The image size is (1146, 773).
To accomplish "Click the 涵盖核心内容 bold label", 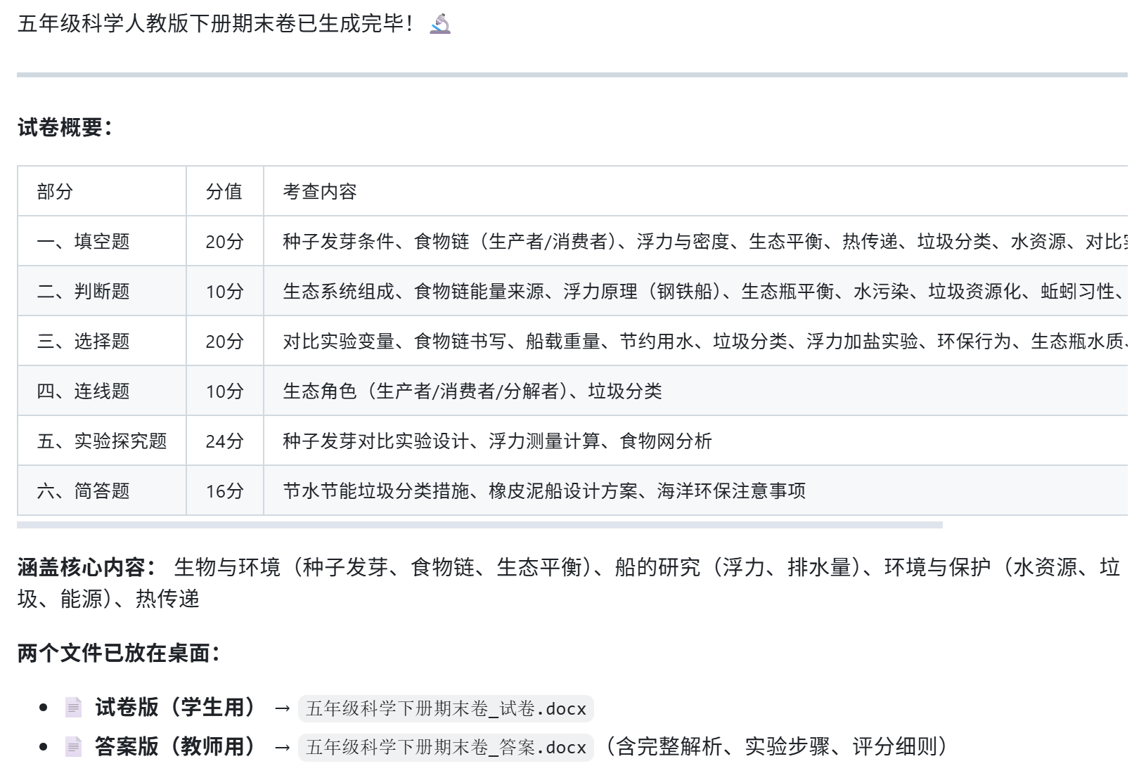I will coord(87,567).
